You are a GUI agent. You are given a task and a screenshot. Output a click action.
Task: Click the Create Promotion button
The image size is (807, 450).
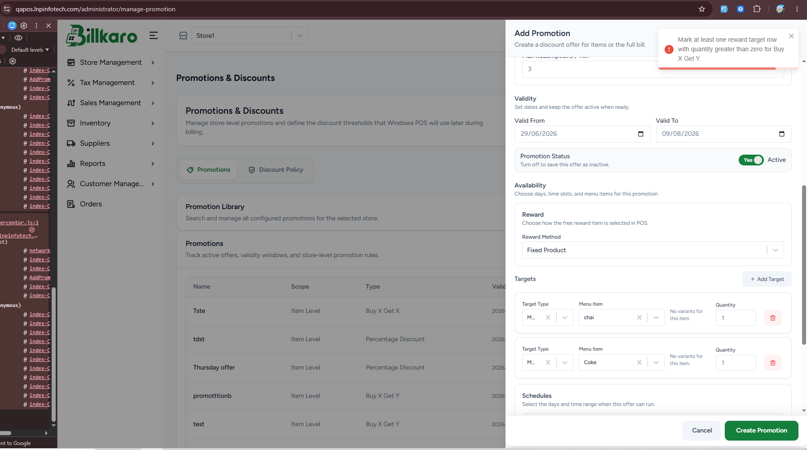[x=761, y=431]
